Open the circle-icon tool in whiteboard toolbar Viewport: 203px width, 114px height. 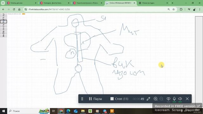(3, 32)
